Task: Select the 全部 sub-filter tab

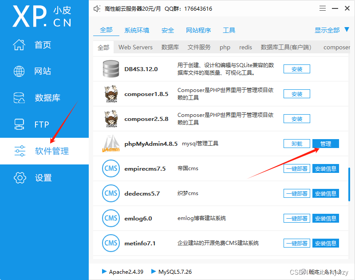Action: coord(103,48)
